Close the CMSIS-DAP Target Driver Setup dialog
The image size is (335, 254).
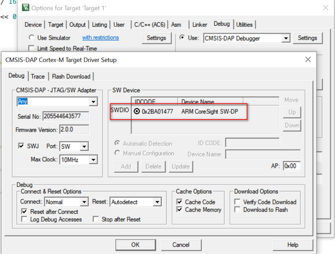coord(308,59)
